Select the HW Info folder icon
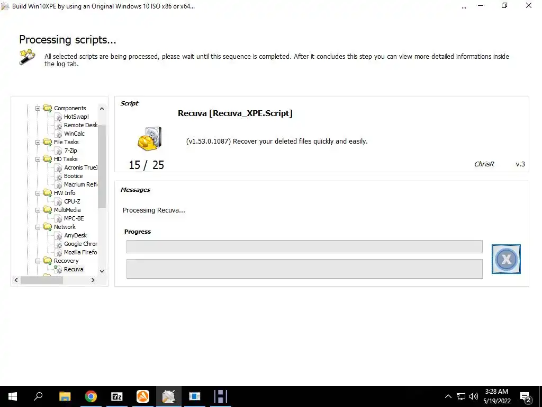The height and width of the screenshot is (407, 542). coord(48,193)
